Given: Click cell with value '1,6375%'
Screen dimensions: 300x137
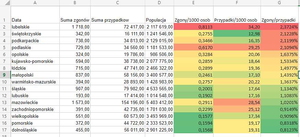Looking at the screenshot, I should click(x=279, y=54).
